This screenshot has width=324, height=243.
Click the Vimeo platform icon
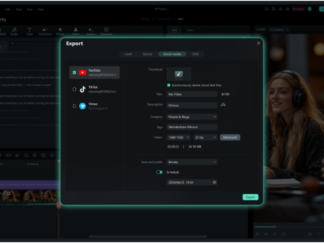click(x=83, y=106)
